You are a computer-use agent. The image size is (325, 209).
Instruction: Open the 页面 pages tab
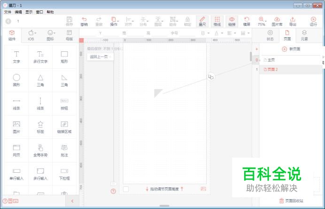coord(287,35)
